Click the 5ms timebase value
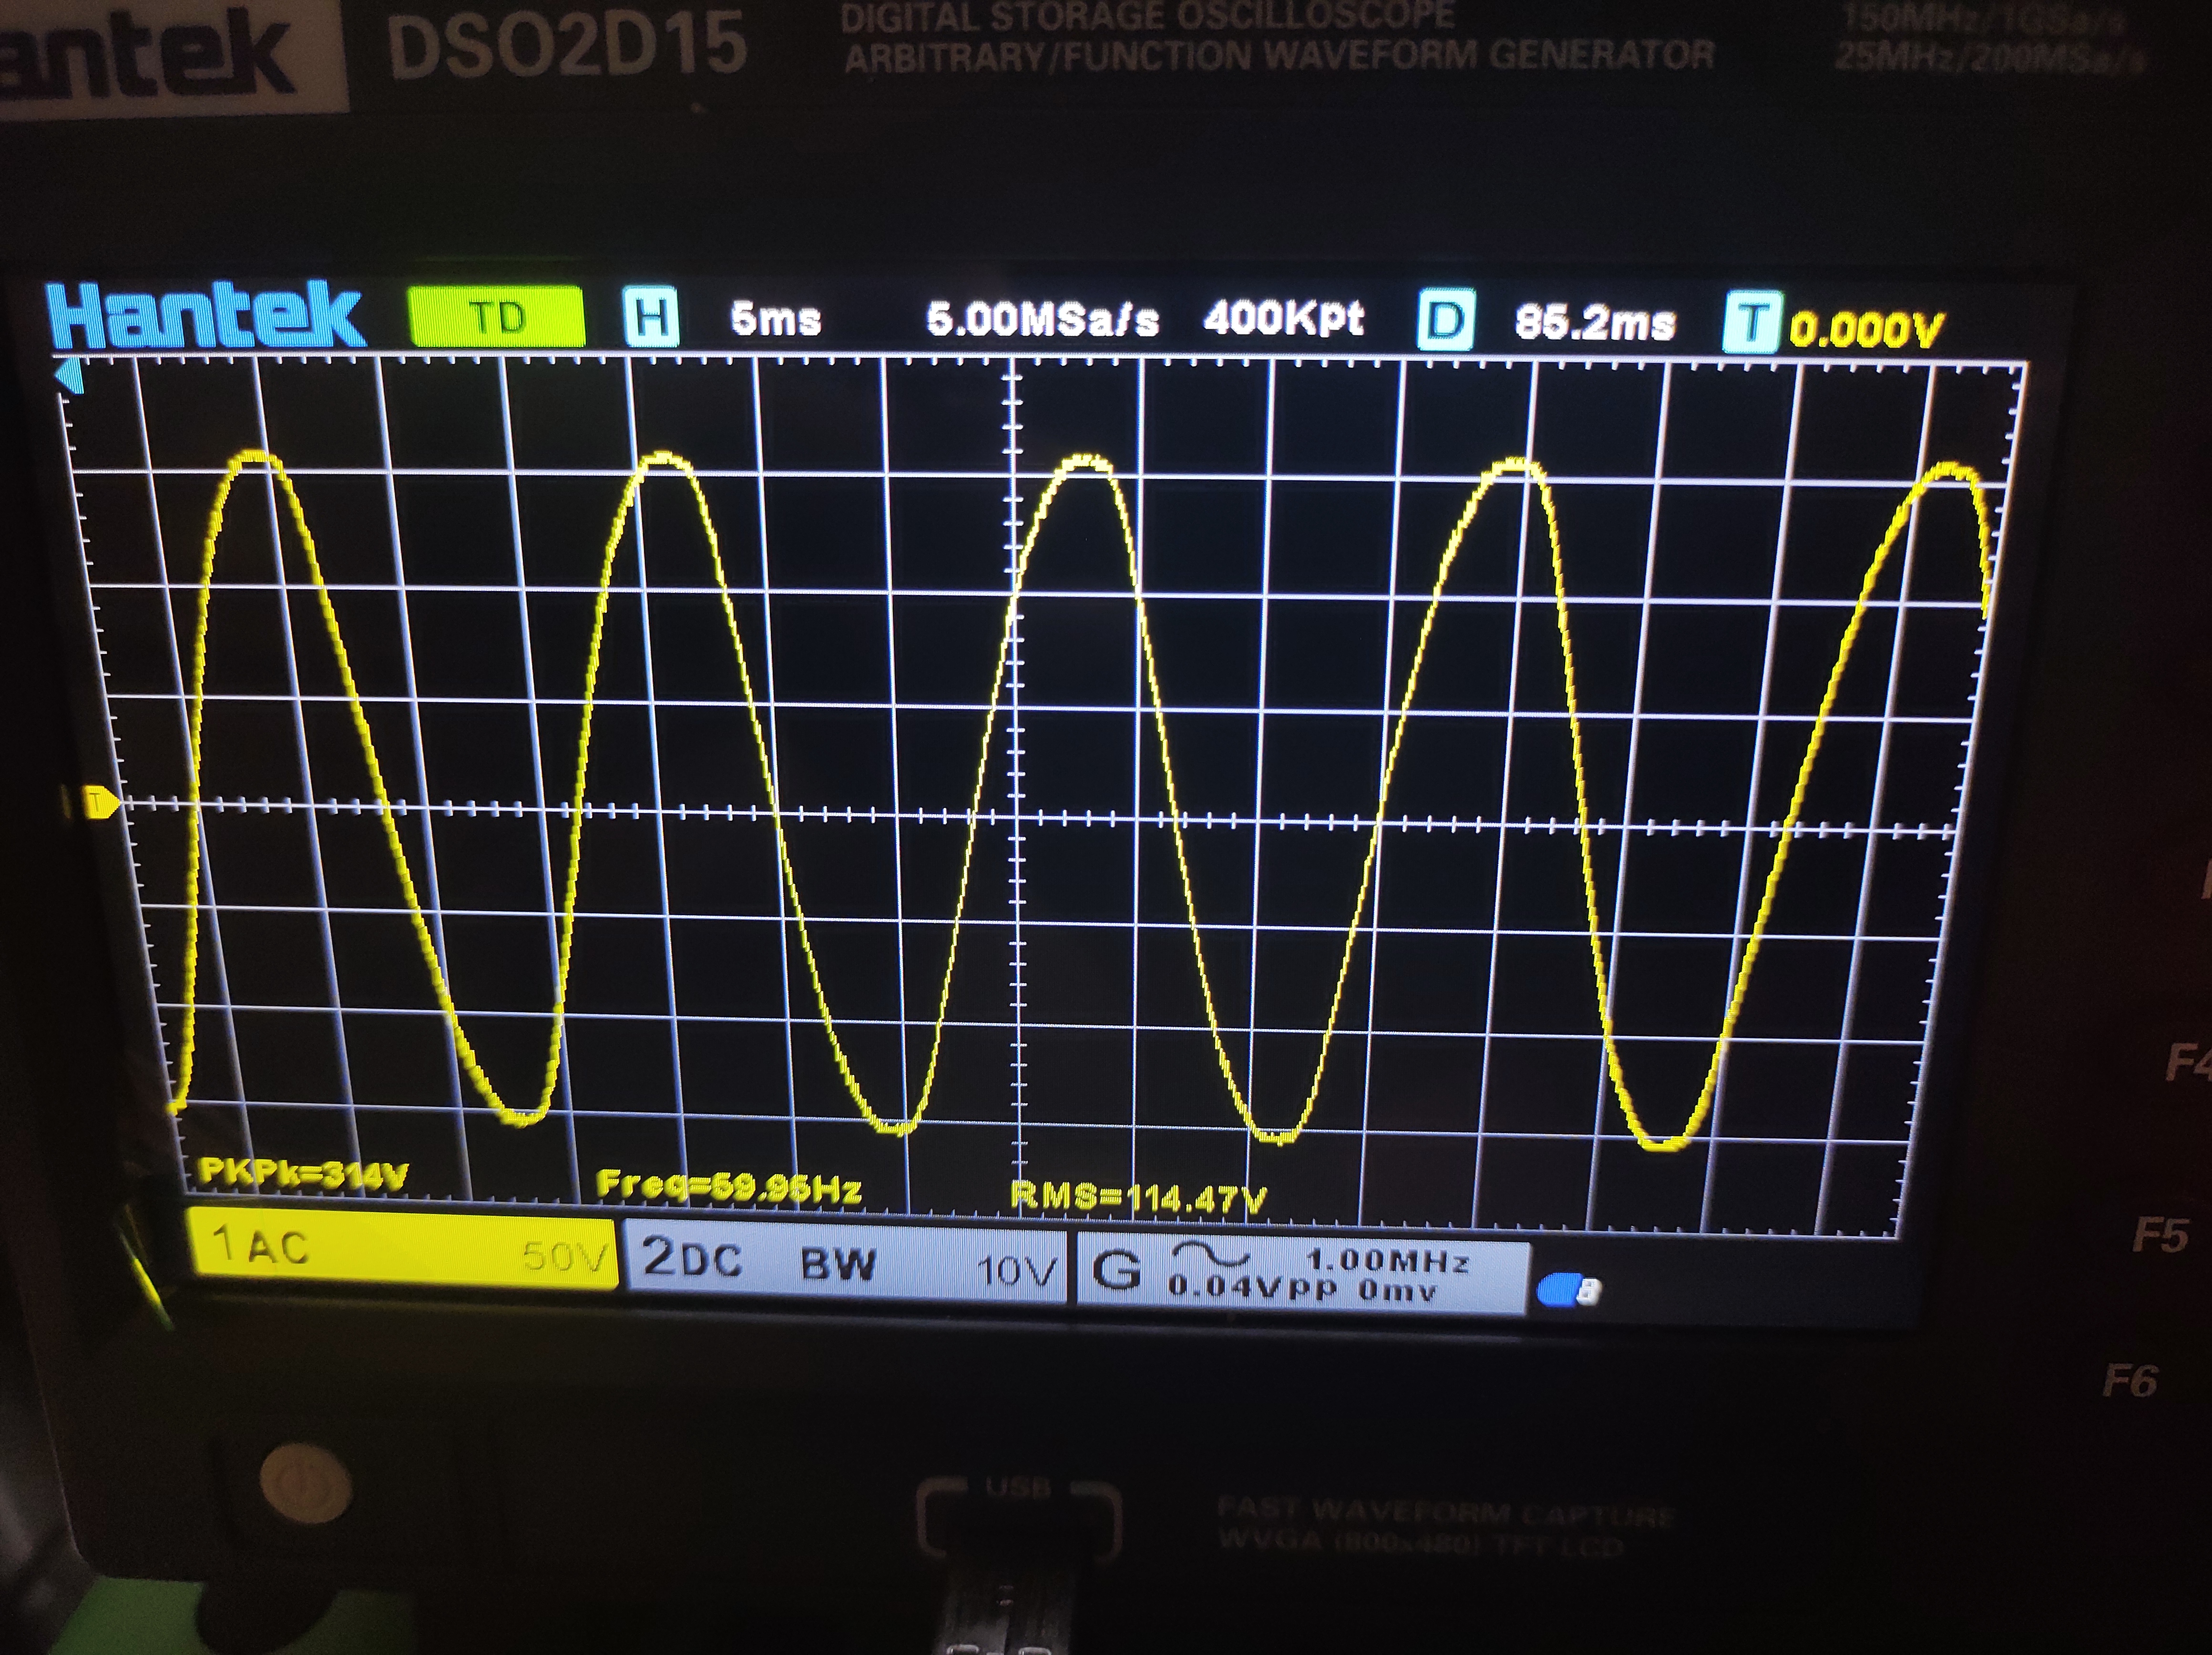The height and width of the screenshot is (1655, 2212). click(776, 320)
